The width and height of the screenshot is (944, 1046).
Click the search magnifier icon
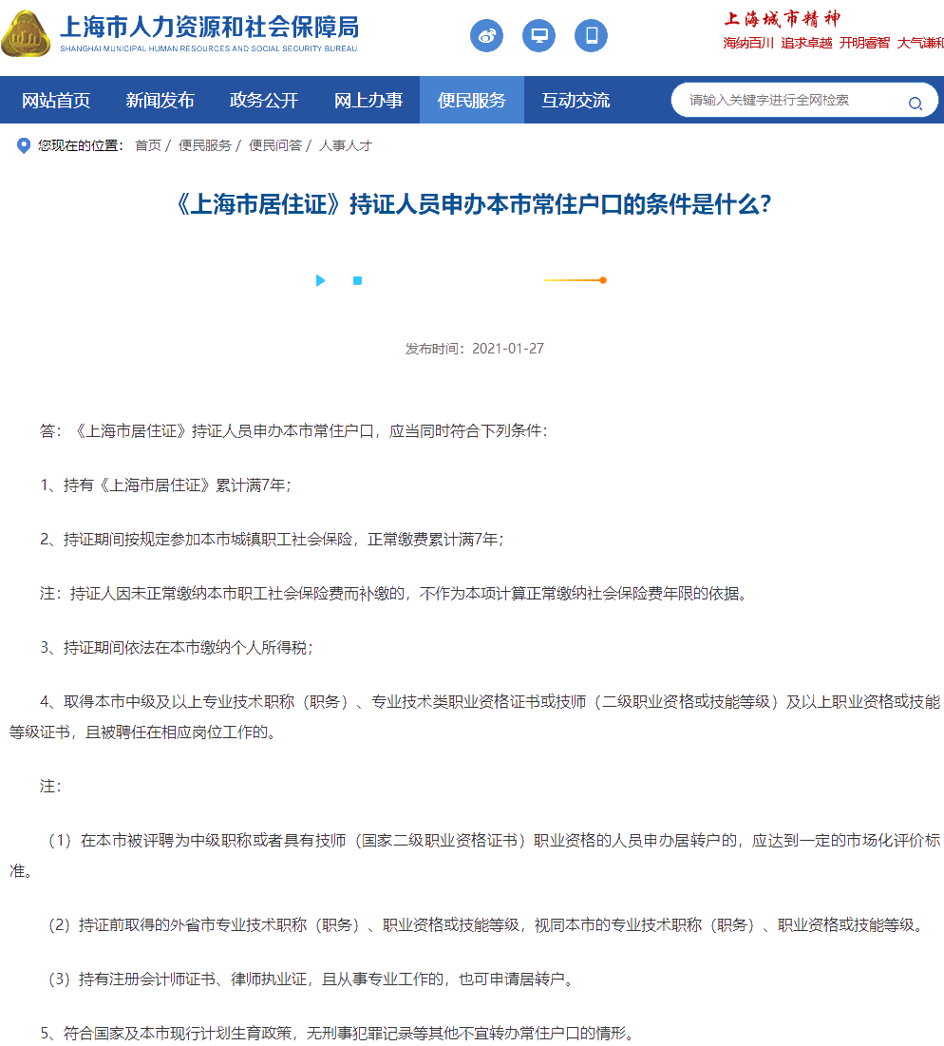tap(916, 104)
